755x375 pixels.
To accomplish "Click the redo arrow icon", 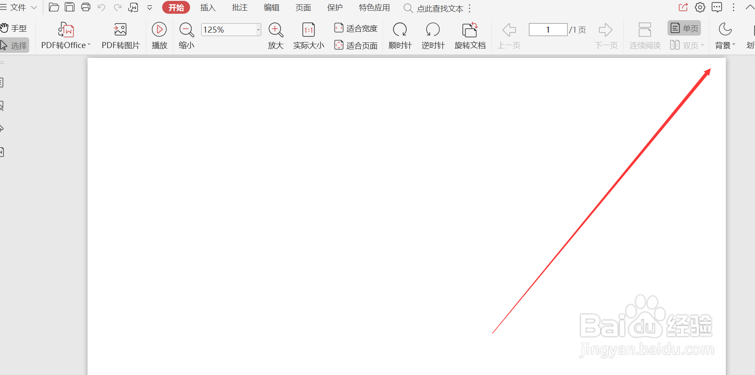I will (x=118, y=8).
